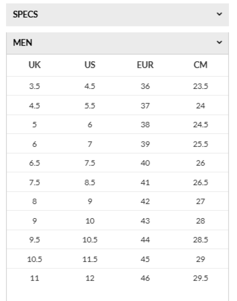Click CM value 24.5 cell
Viewport: 237px width, 301px height.
[200, 124]
